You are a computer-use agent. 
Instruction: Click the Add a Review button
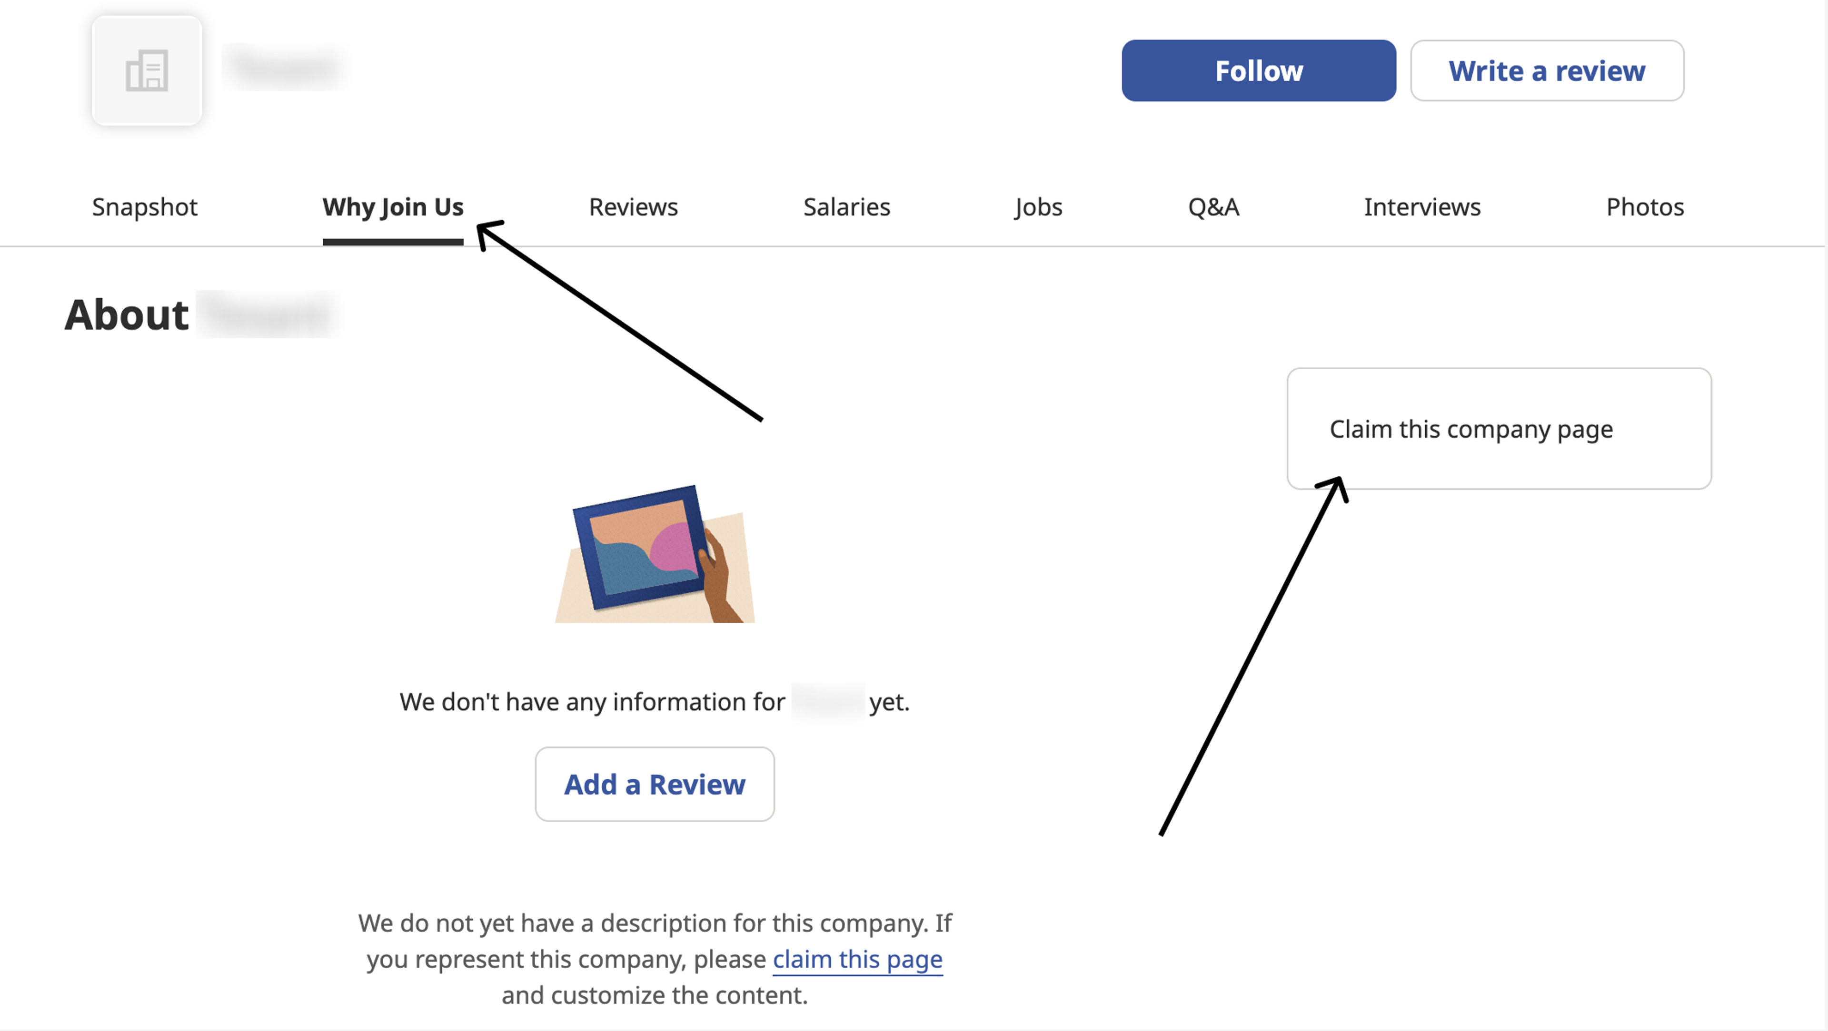click(x=655, y=784)
